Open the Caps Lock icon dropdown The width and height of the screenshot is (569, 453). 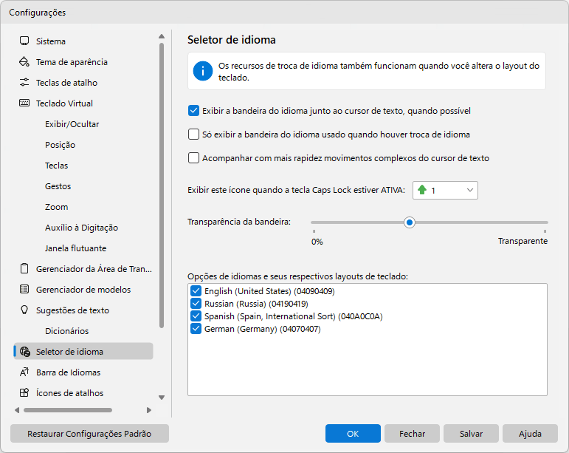click(x=445, y=191)
